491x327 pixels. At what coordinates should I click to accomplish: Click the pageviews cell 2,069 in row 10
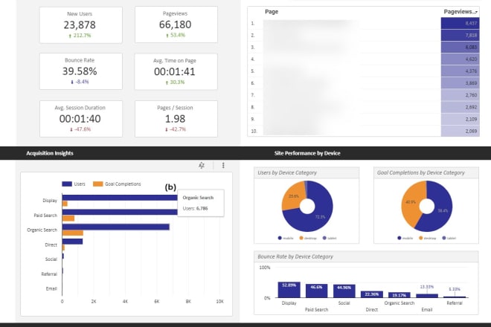460,131
